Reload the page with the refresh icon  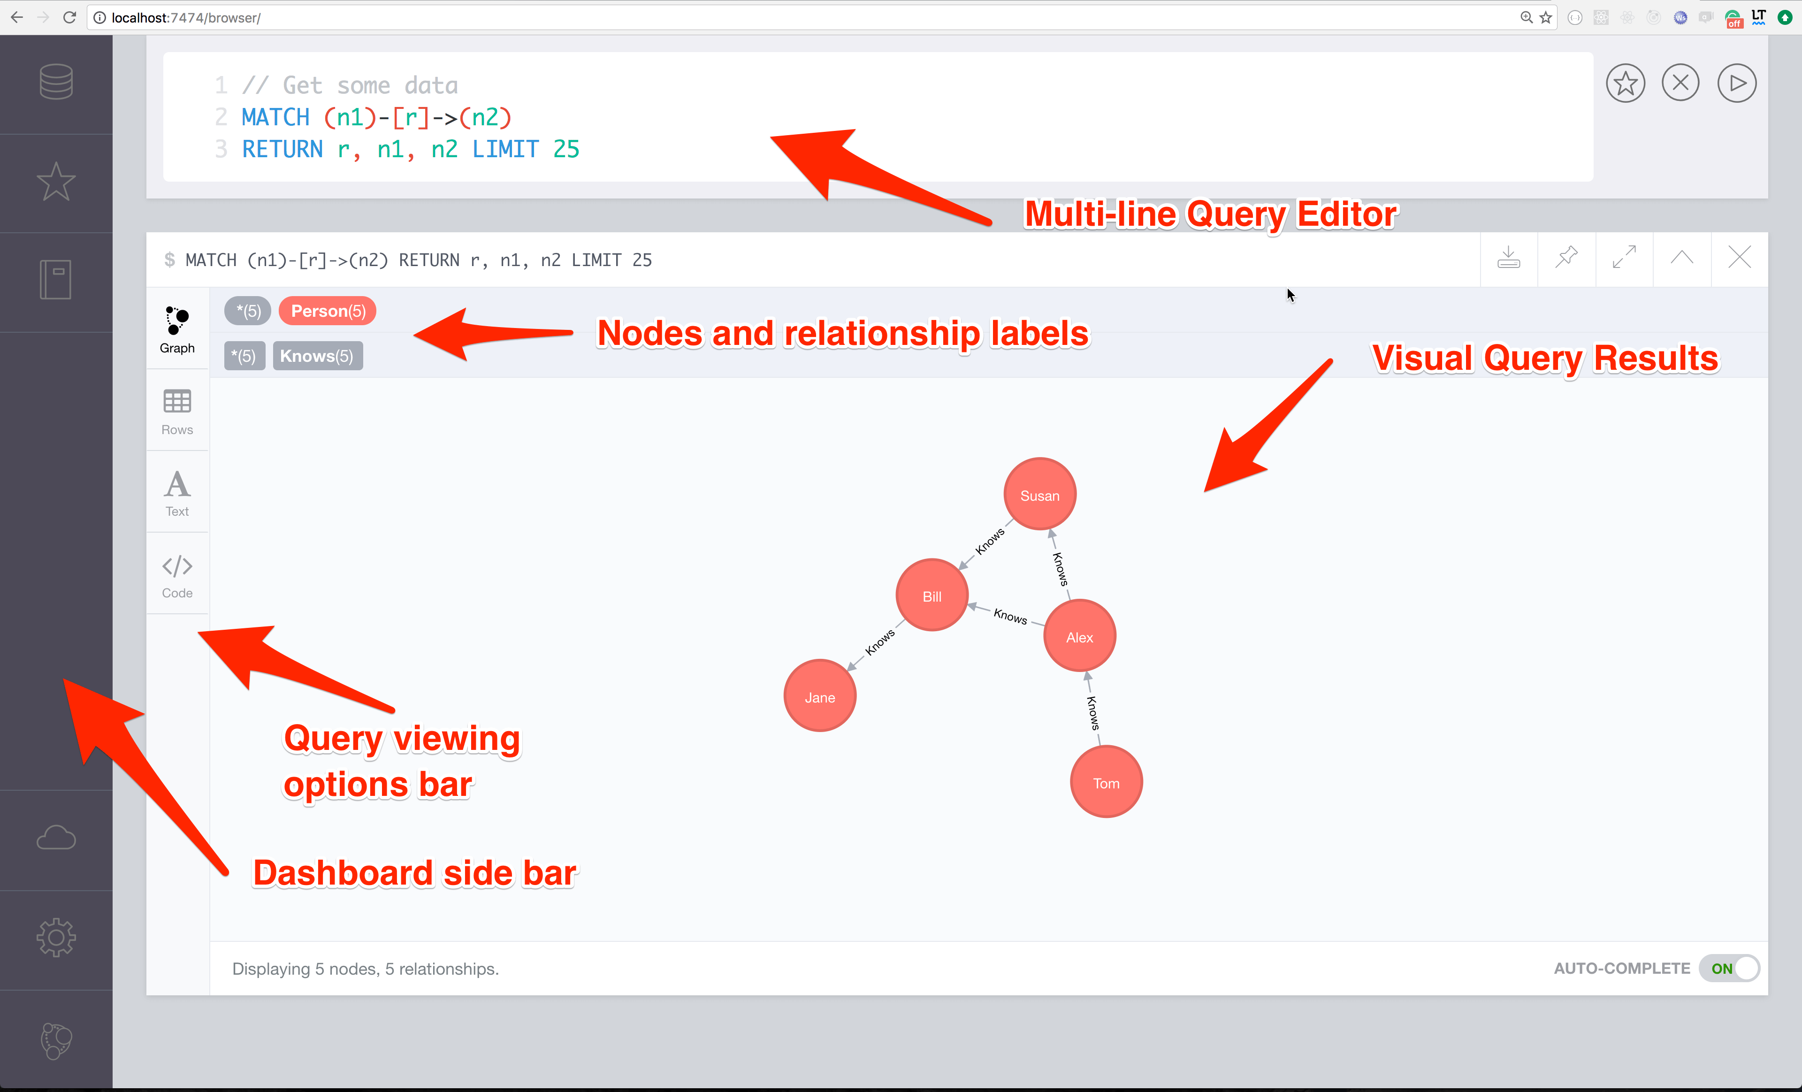(x=70, y=17)
